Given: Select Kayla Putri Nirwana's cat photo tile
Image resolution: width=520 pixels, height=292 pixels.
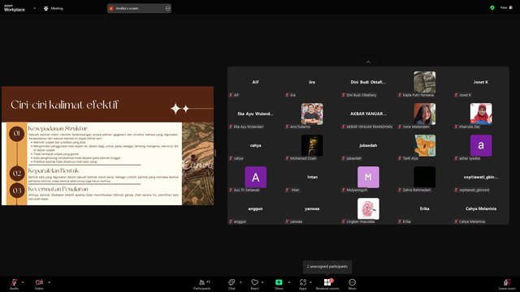Looking at the screenshot, I should click(x=424, y=83).
